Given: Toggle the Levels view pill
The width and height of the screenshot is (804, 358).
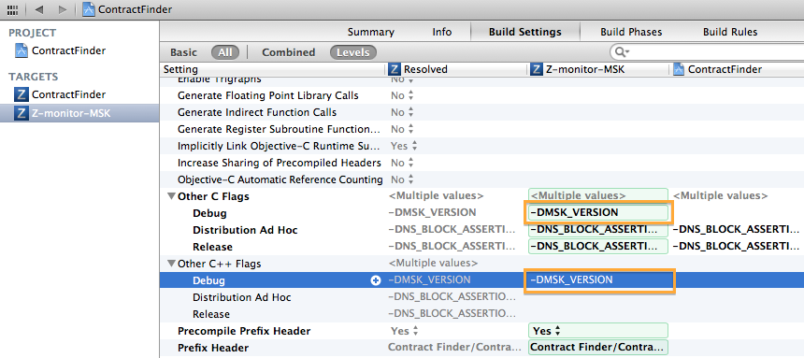Looking at the screenshot, I should click(353, 52).
